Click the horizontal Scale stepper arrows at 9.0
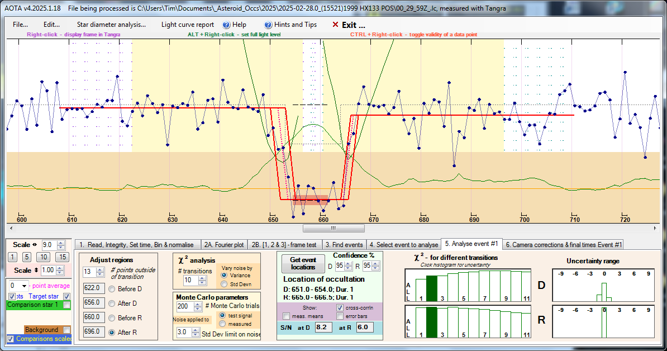667x351 pixels. (x=61, y=245)
